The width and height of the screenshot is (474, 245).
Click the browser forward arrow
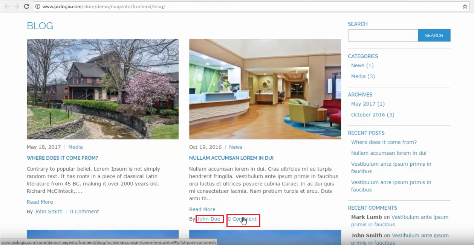(x=17, y=6)
